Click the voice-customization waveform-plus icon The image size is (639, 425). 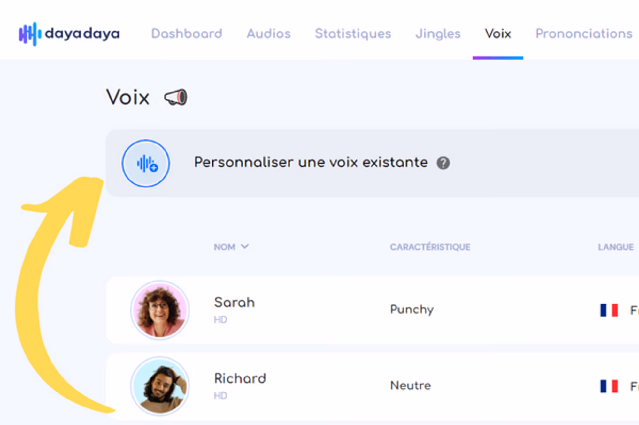pyautogui.click(x=146, y=163)
